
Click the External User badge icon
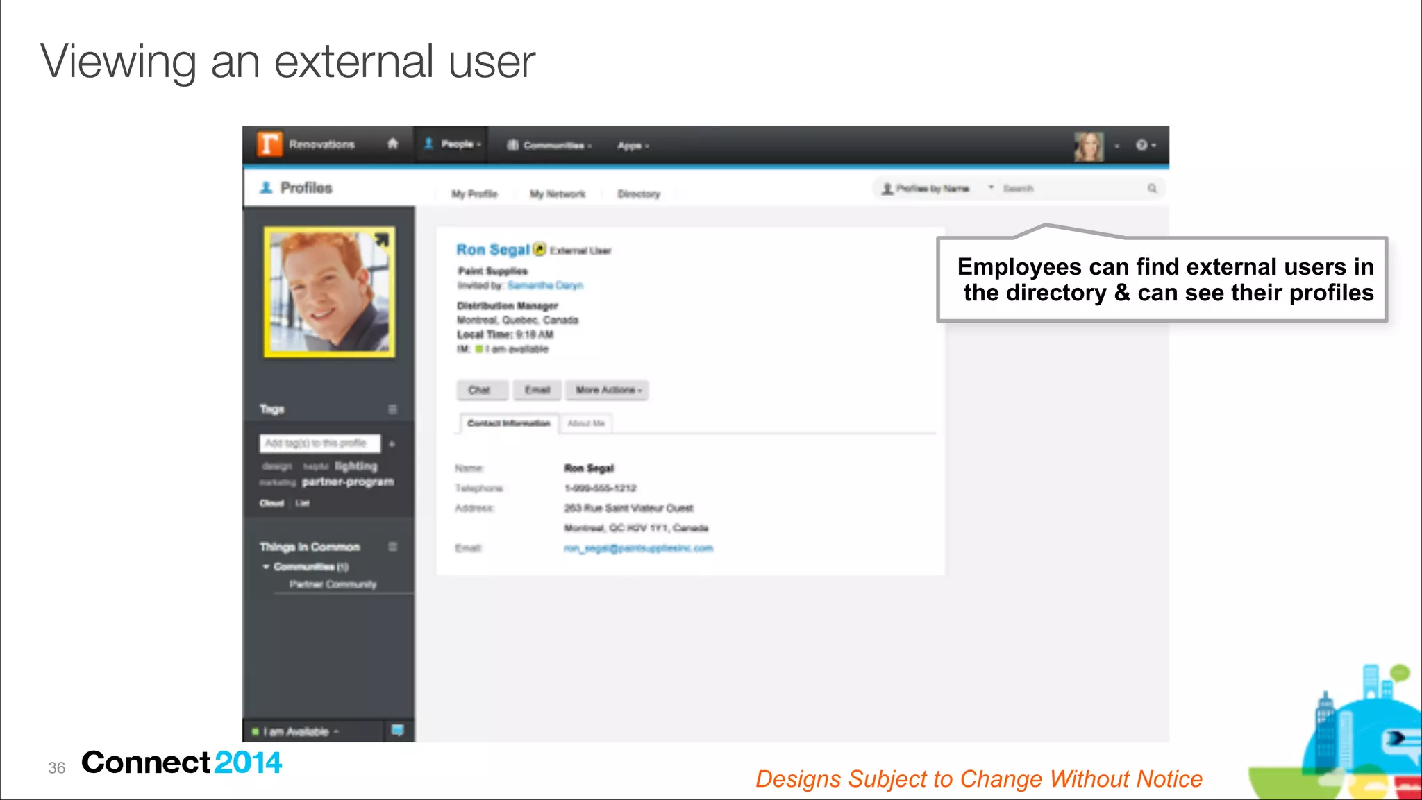[x=539, y=248]
